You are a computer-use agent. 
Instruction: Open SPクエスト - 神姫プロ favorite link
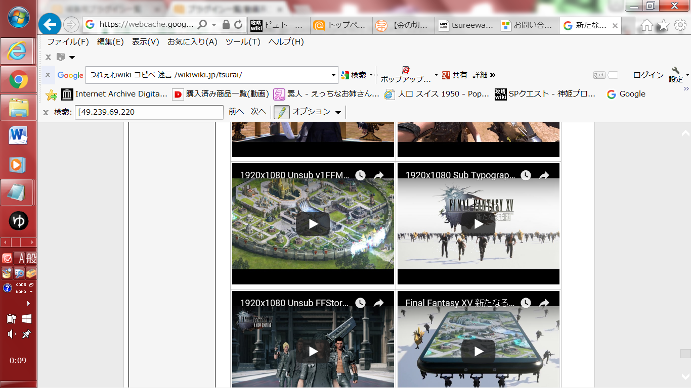pyautogui.click(x=545, y=94)
